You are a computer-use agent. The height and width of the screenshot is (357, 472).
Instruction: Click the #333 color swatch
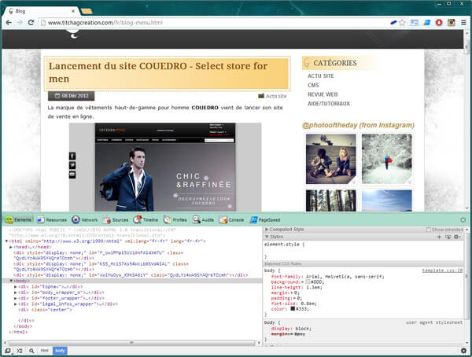pyautogui.click(x=293, y=308)
